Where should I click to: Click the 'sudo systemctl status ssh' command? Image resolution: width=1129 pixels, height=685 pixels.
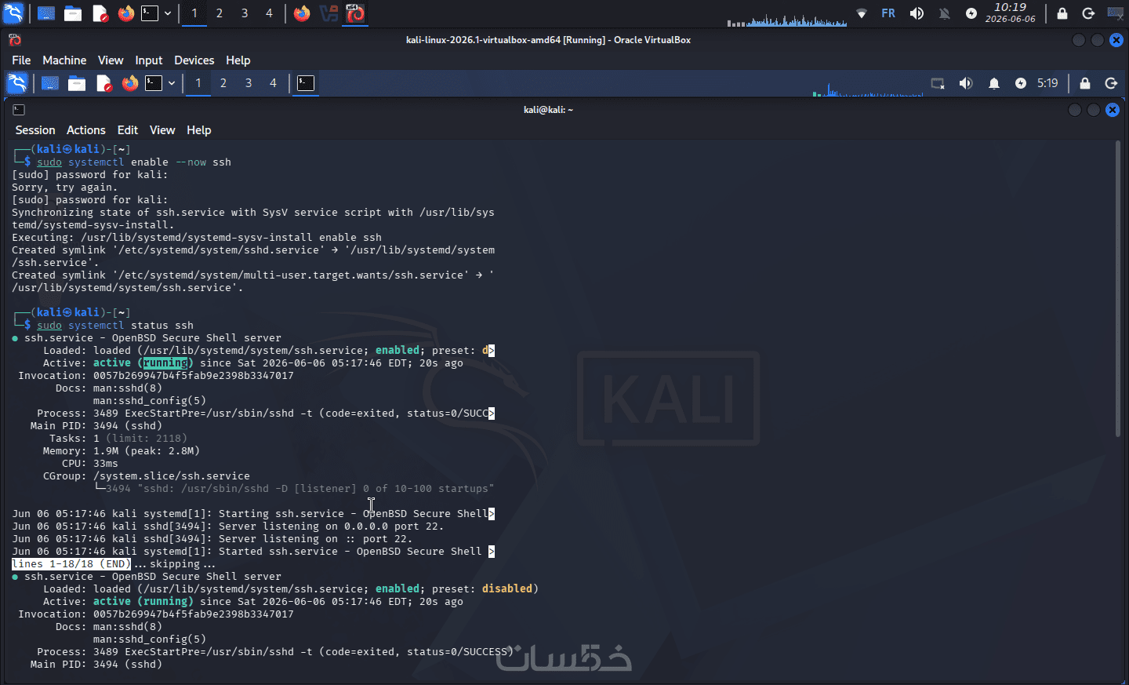(x=115, y=326)
